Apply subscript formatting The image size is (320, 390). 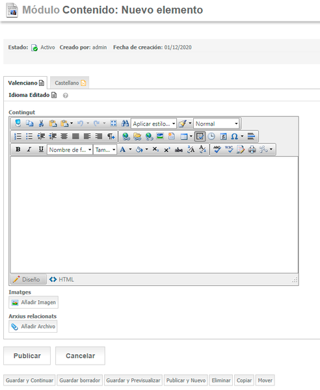[155, 149]
